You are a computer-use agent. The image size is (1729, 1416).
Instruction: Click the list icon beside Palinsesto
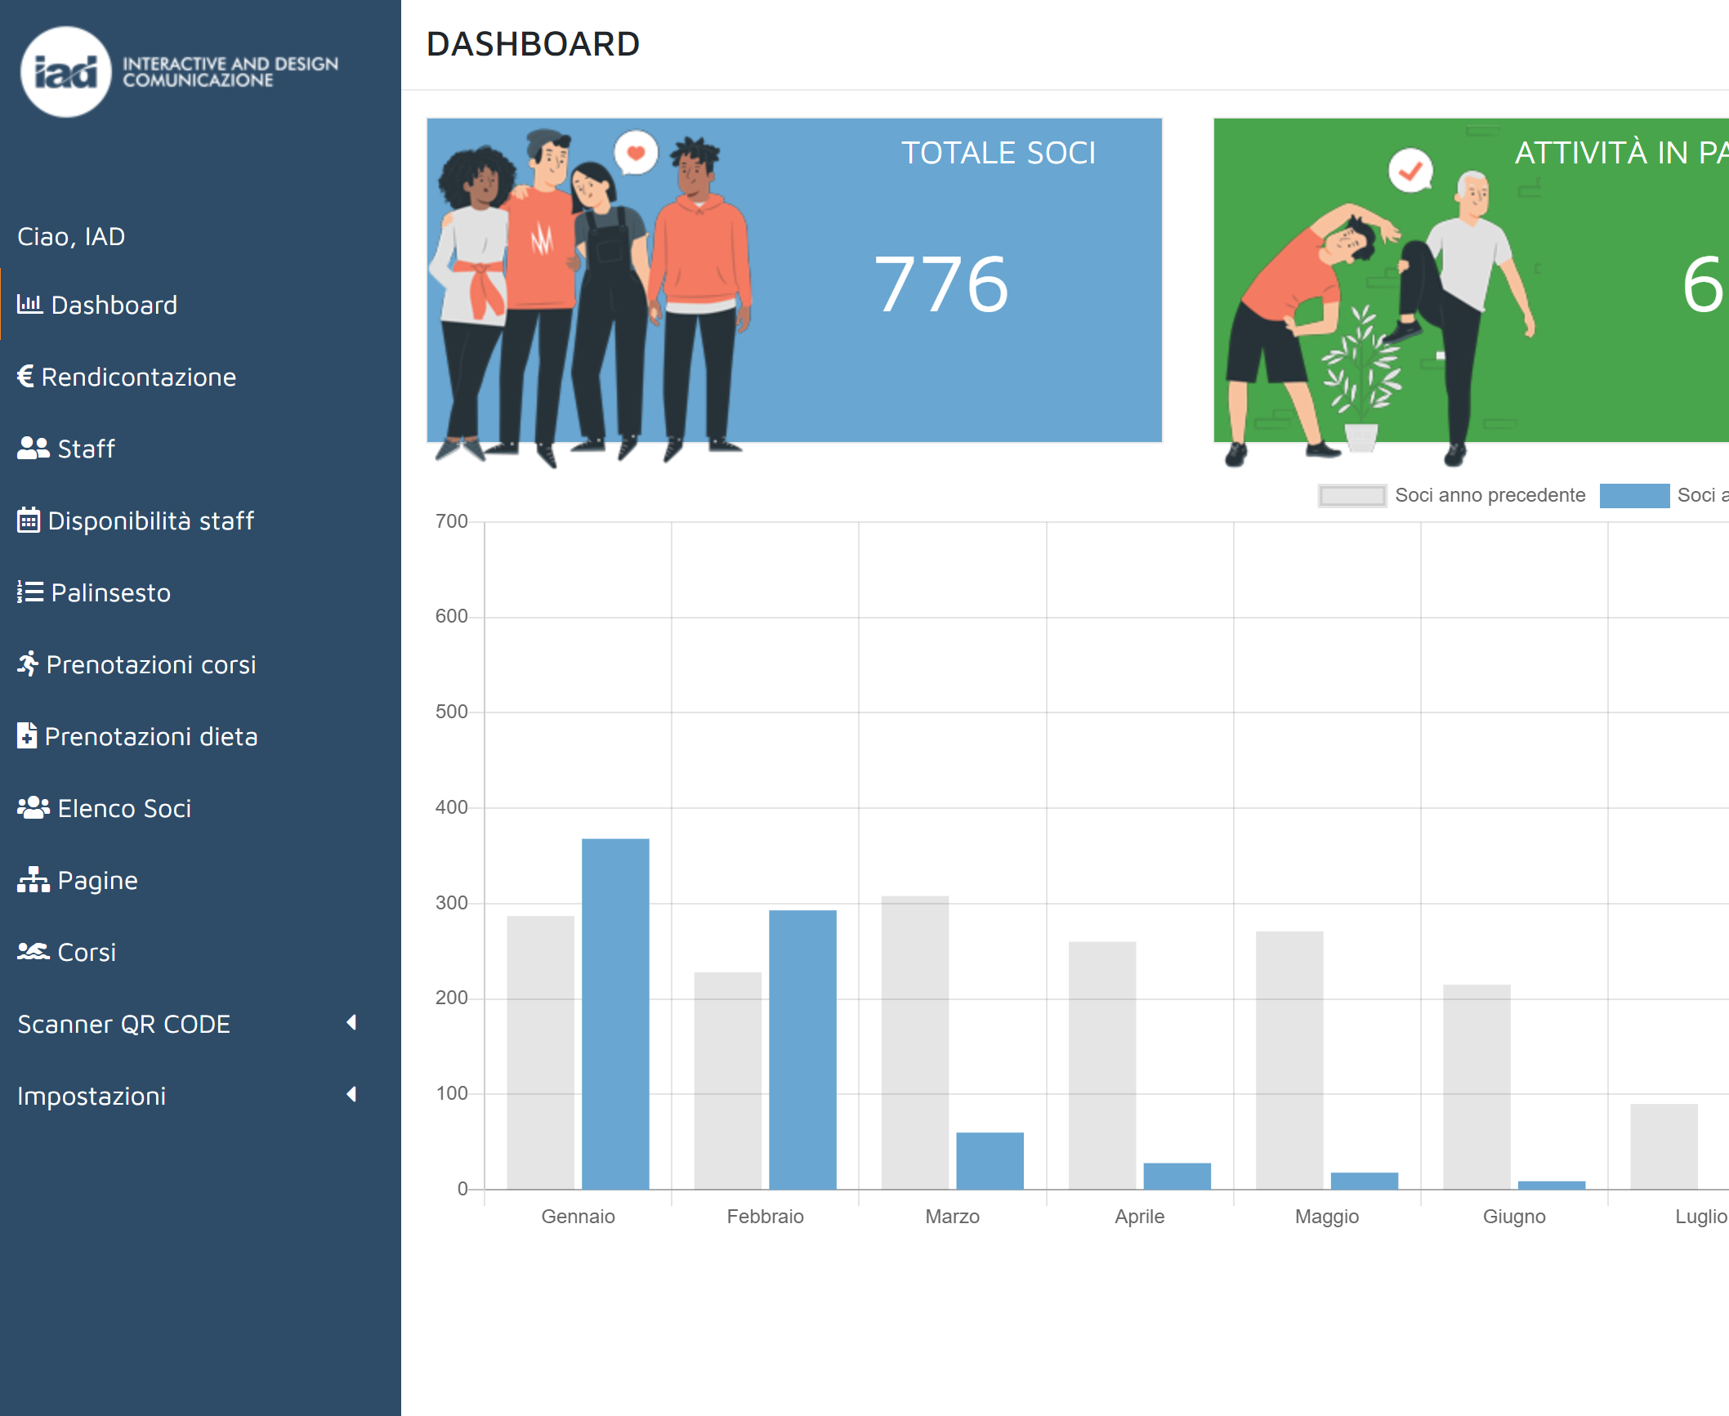click(30, 592)
